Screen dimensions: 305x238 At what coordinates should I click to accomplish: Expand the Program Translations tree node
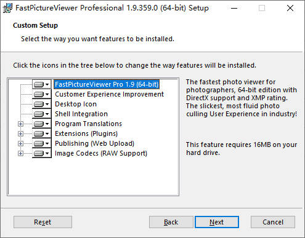click(x=20, y=124)
